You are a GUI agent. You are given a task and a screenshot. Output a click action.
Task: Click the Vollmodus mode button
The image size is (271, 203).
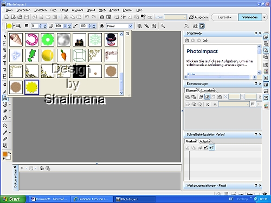(250, 17)
